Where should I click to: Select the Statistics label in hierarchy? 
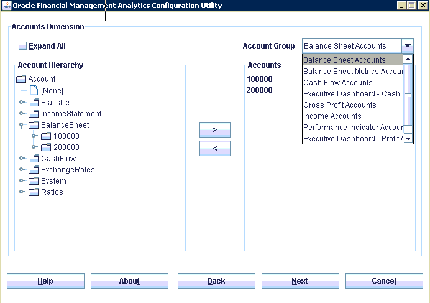click(x=56, y=103)
